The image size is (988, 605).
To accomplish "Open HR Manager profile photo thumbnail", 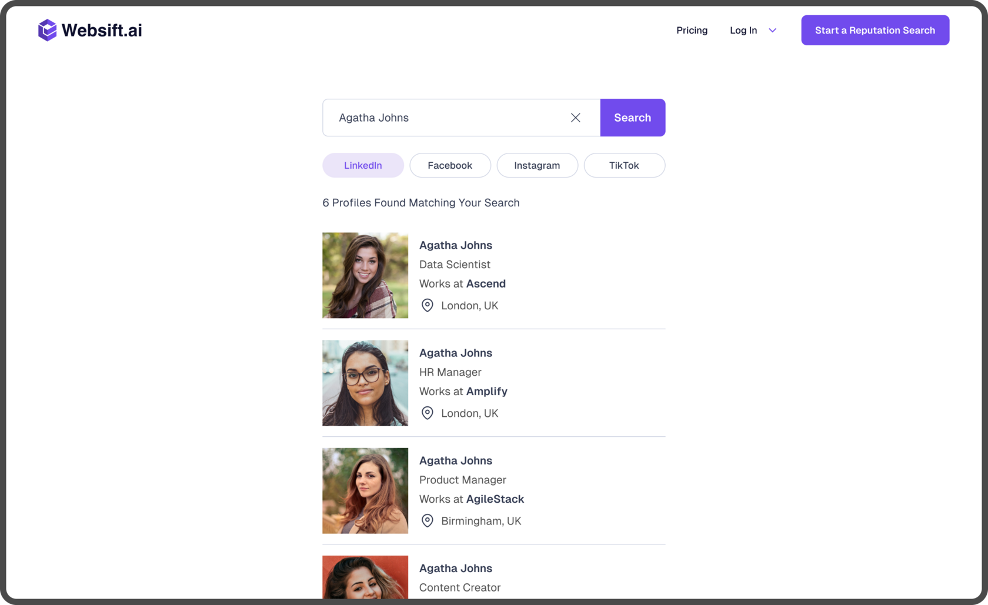I will pyautogui.click(x=365, y=383).
